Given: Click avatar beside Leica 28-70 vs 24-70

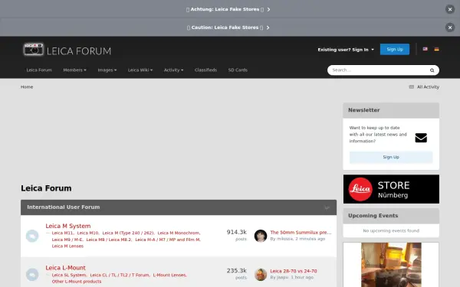Looking at the screenshot, I should pyautogui.click(x=261, y=275).
